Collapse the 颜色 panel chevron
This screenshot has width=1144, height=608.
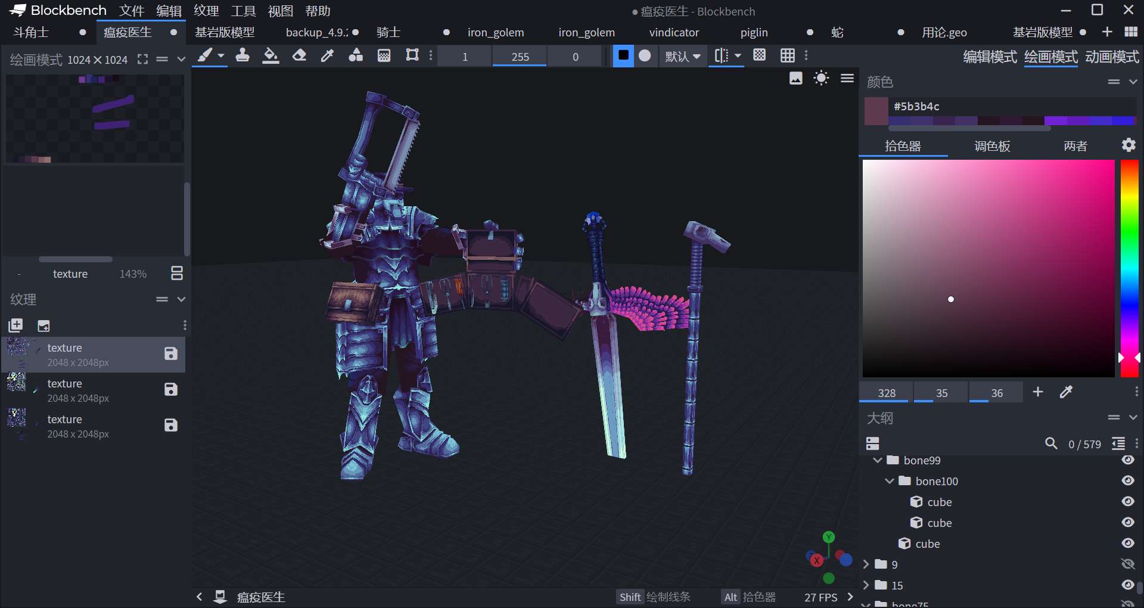coord(1133,82)
